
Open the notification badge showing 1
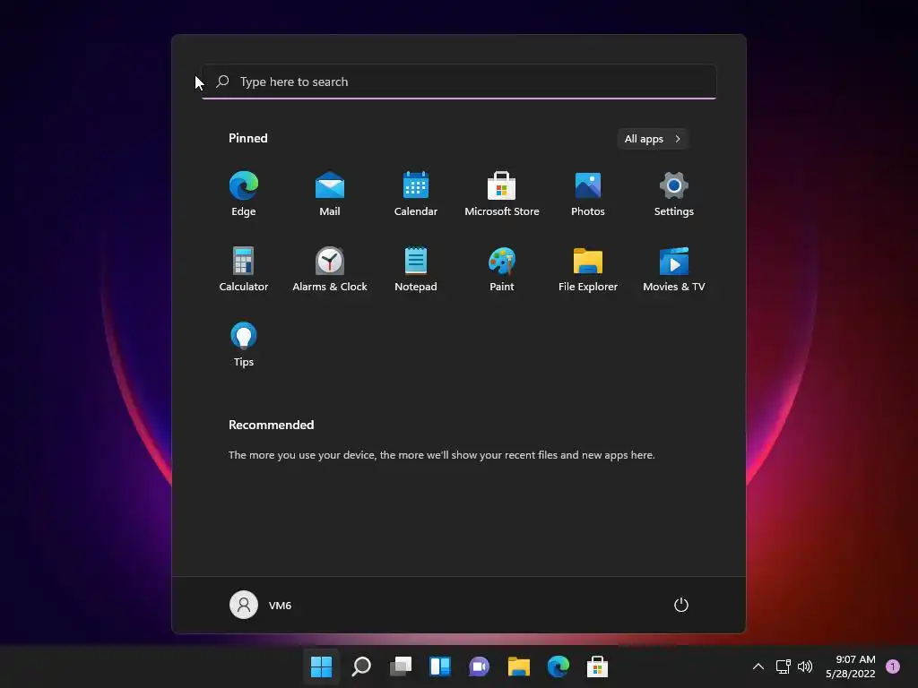pos(893,666)
